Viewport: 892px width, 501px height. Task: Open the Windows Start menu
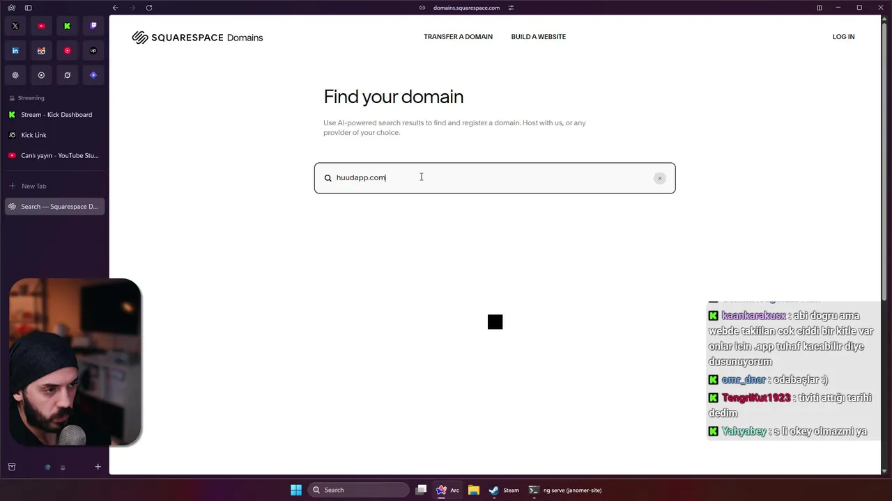[x=296, y=490]
